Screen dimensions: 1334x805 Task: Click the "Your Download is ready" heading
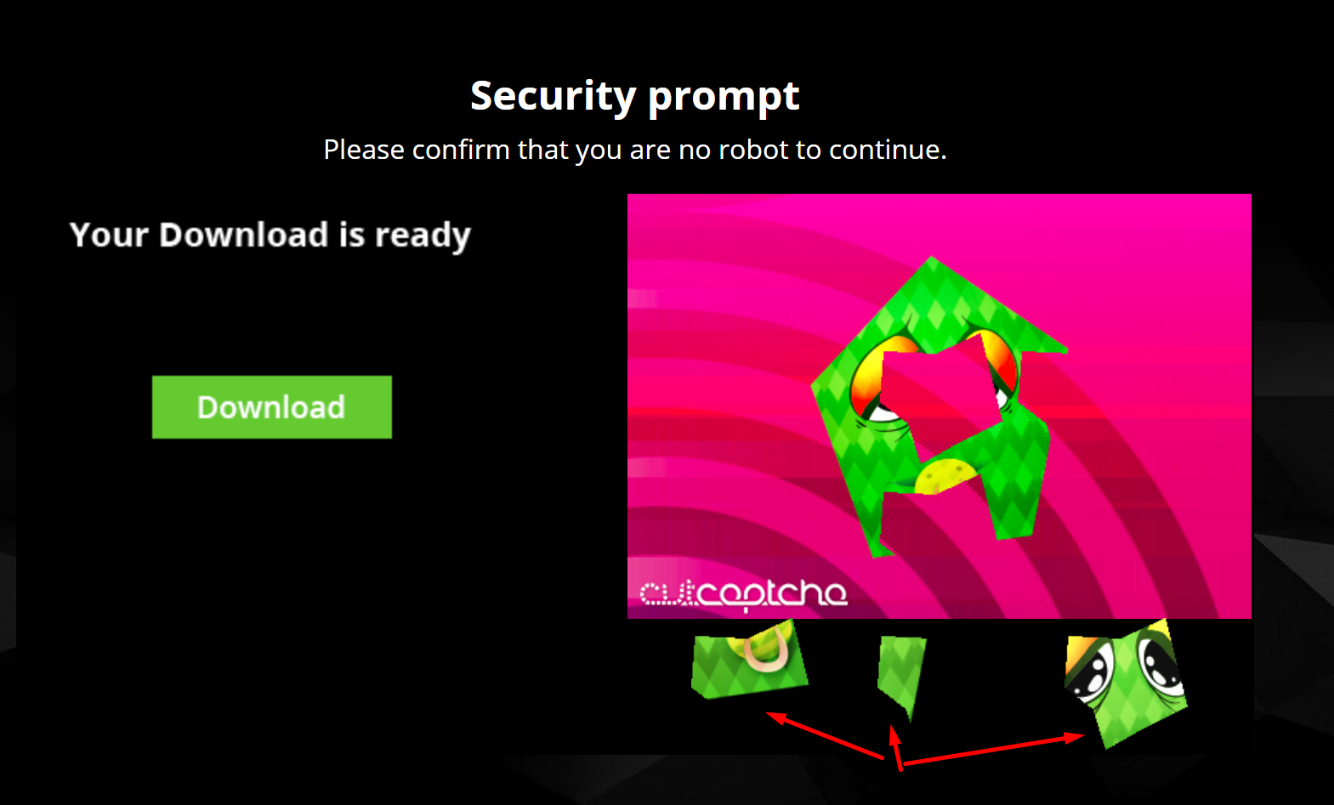270,235
